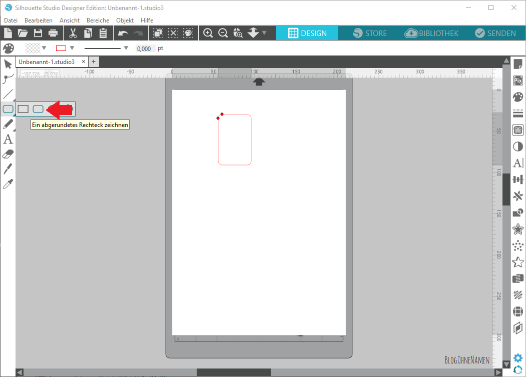
Task: Click the Zoom In magnifier
Action: [208, 33]
